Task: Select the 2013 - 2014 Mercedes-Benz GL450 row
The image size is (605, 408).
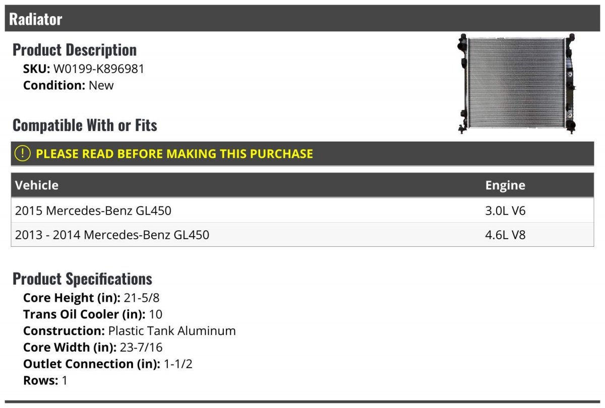Action: click(x=112, y=235)
